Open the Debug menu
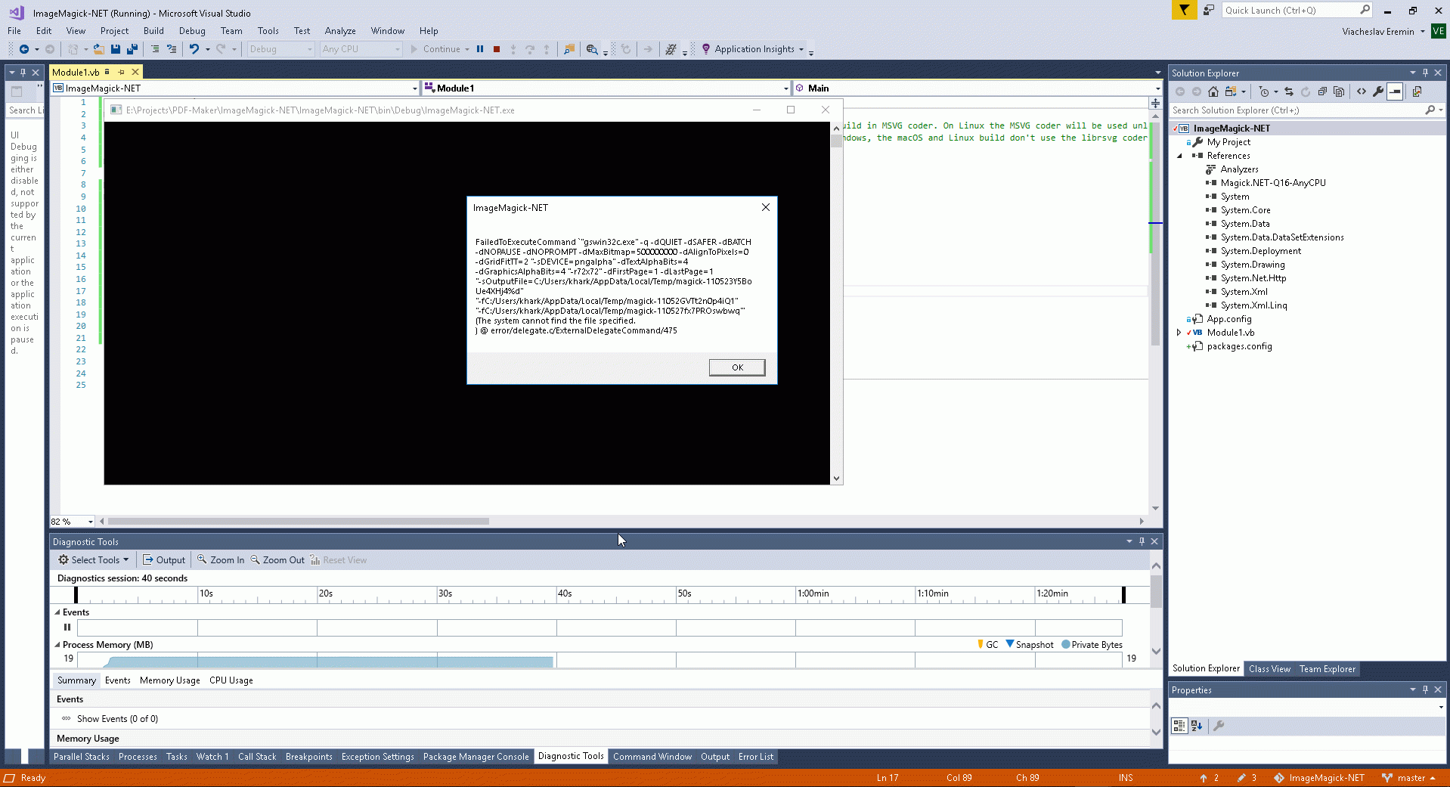The image size is (1450, 787). point(192,31)
